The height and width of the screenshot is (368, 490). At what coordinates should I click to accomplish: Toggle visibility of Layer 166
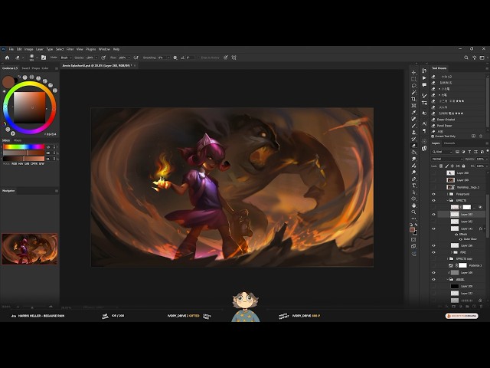[433, 273]
